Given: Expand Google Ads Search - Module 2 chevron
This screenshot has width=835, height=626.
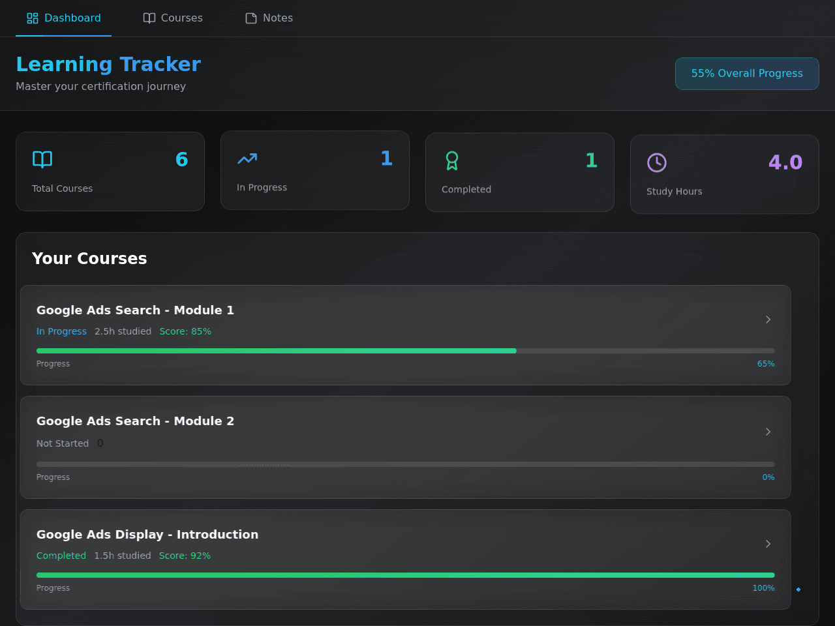Looking at the screenshot, I should [768, 432].
